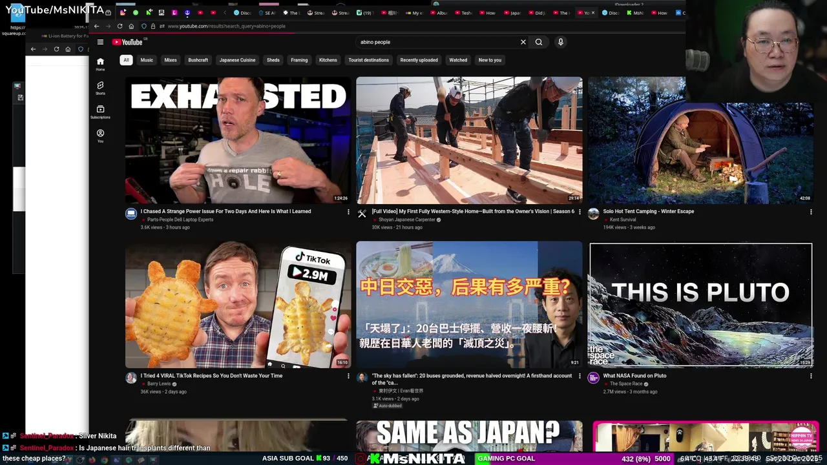Open Subscriptions from the sidebar
The width and height of the screenshot is (827, 465).
click(x=100, y=112)
